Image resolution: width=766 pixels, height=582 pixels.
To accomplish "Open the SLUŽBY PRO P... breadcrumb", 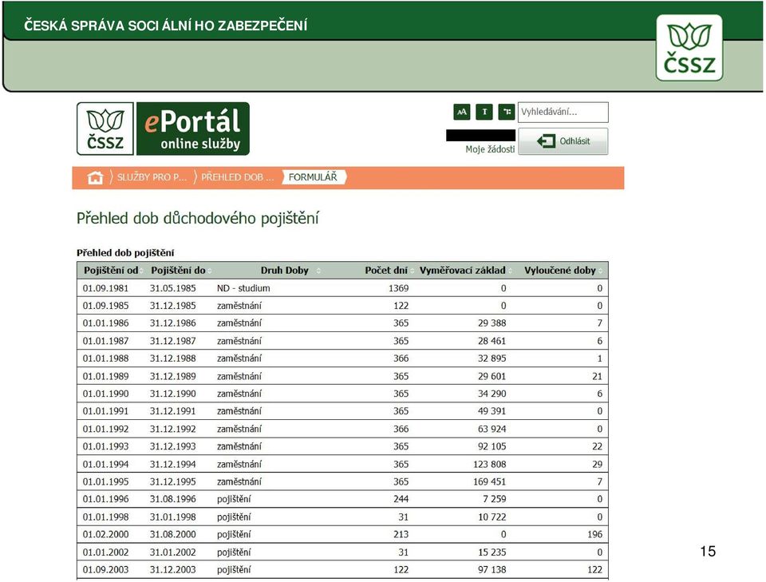I will (x=152, y=177).
